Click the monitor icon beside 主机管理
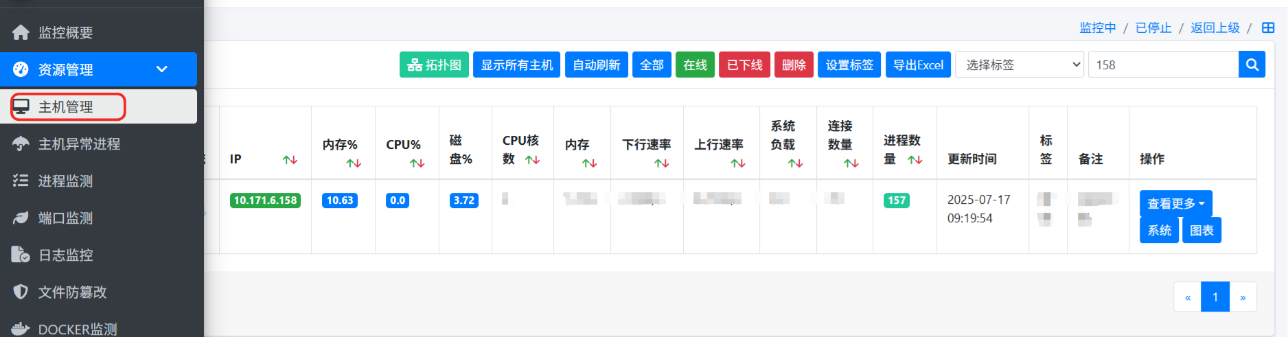This screenshot has width=1288, height=337. (x=21, y=106)
